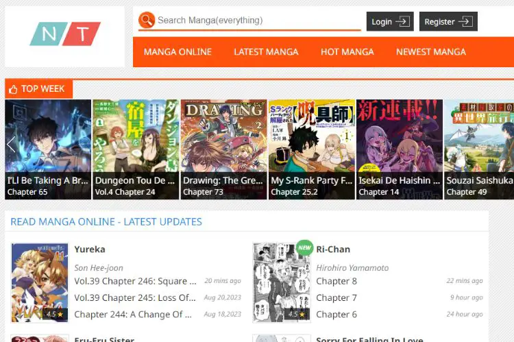Click the green NEW badge on Ri-Chan
This screenshot has width=514, height=342.
304,247
